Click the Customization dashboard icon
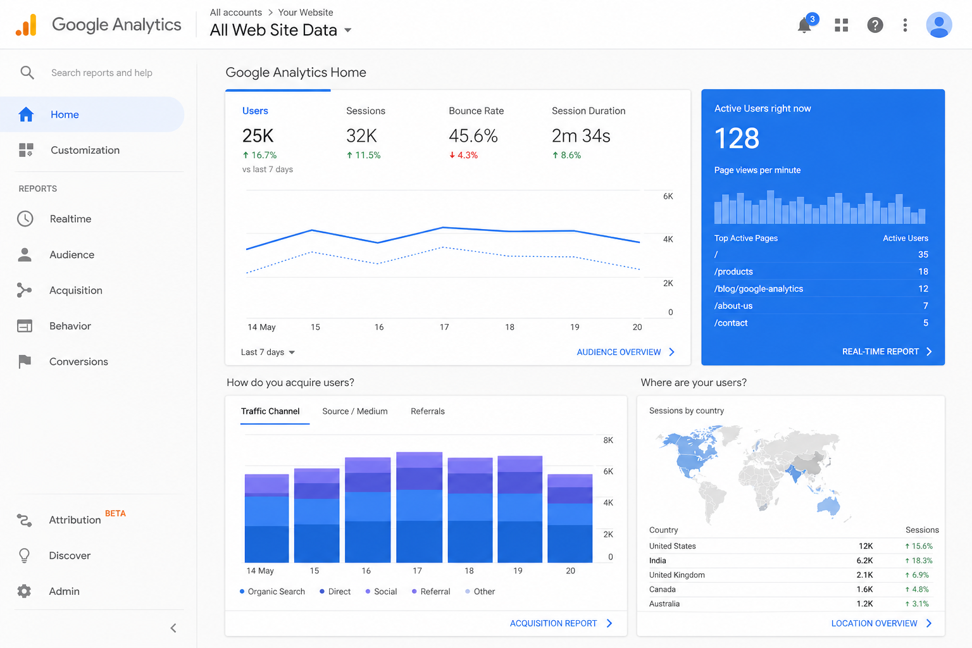This screenshot has width=972, height=648. click(x=26, y=150)
